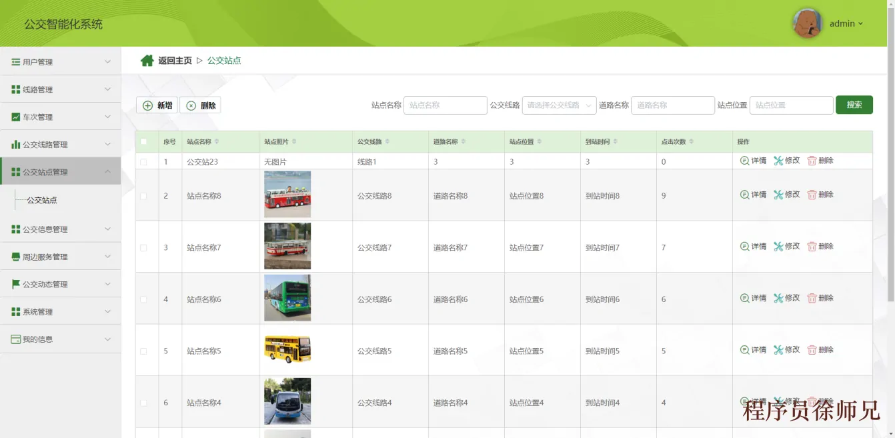Click the 公交站点 breadcrumb link
895x438 pixels.
224,61
